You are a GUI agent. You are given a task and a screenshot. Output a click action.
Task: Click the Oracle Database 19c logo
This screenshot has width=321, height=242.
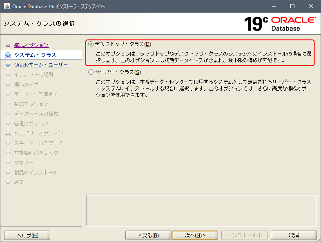pos(280,24)
